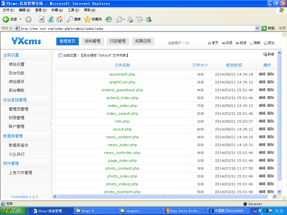Open 权限管理 in the sidebar

tap(17, 118)
